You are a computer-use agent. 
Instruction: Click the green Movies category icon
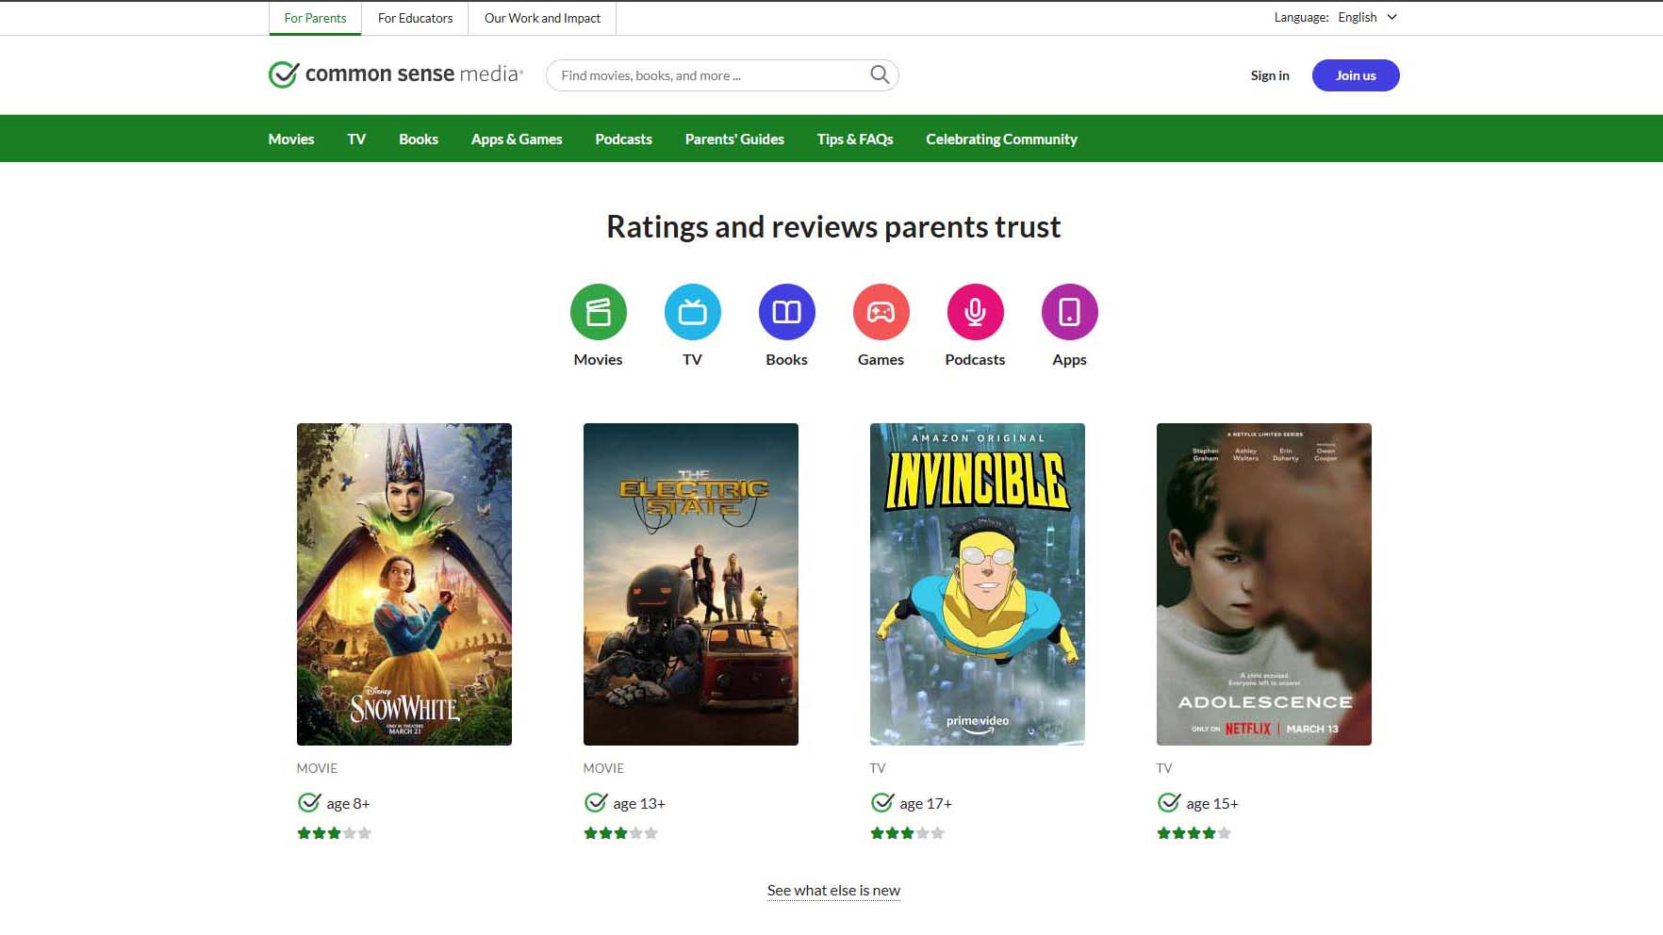click(598, 312)
